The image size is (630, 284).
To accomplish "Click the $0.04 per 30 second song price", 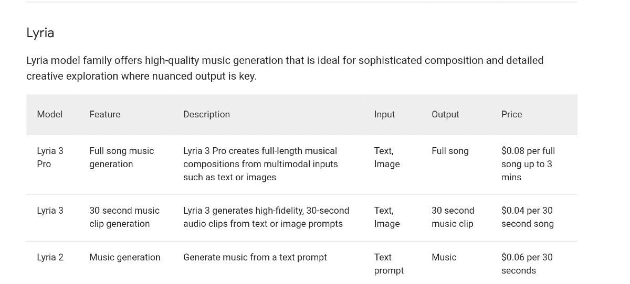I will pos(527,217).
